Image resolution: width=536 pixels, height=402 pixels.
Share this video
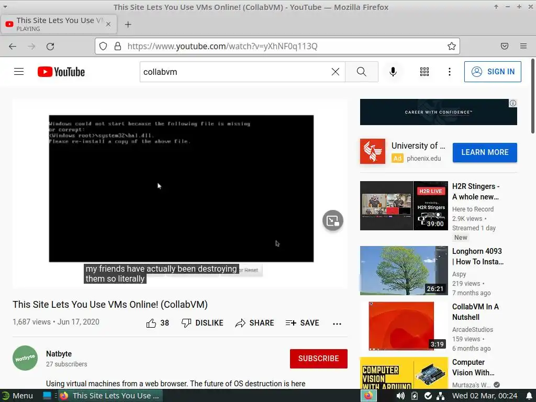pyautogui.click(x=255, y=323)
